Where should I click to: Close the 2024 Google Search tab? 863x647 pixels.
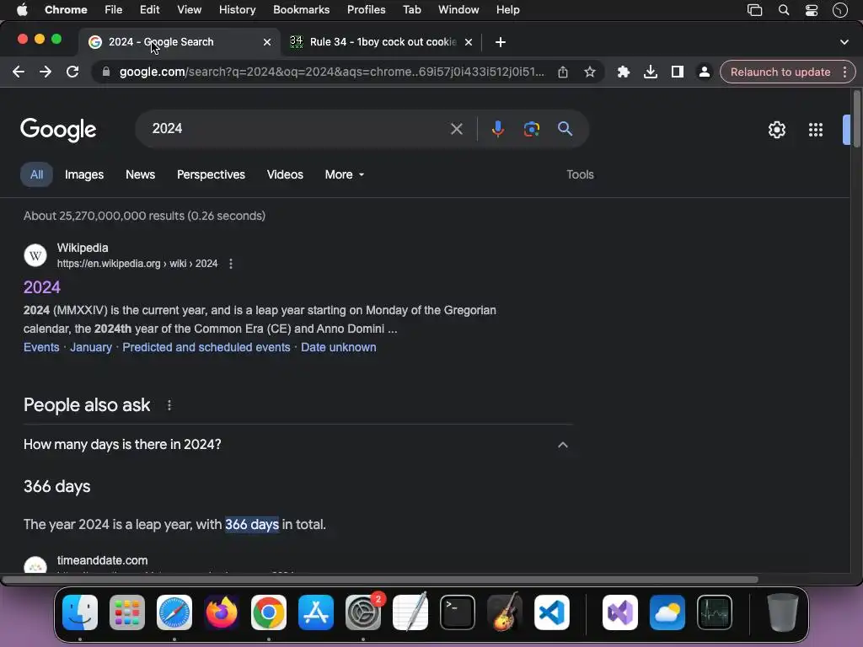[x=267, y=42]
